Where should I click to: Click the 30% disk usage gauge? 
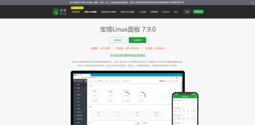point(141,96)
